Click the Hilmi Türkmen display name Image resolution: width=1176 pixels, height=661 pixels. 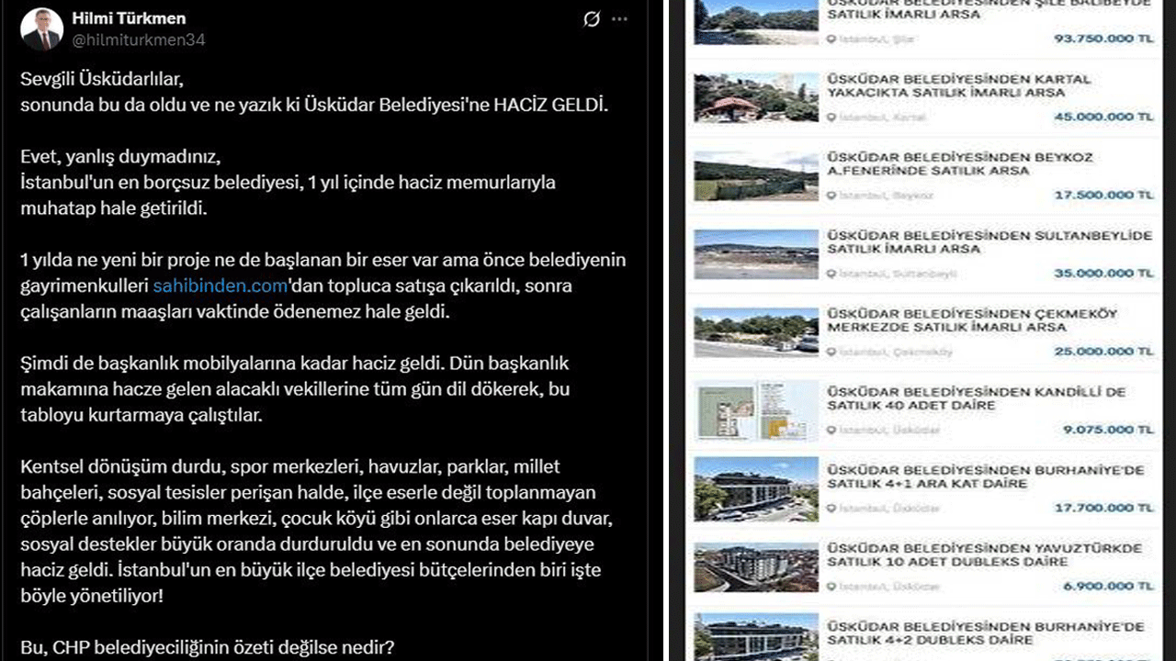point(130,18)
